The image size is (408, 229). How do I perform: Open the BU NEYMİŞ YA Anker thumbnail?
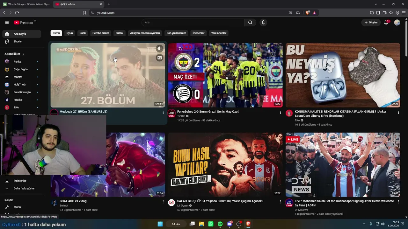(x=343, y=75)
